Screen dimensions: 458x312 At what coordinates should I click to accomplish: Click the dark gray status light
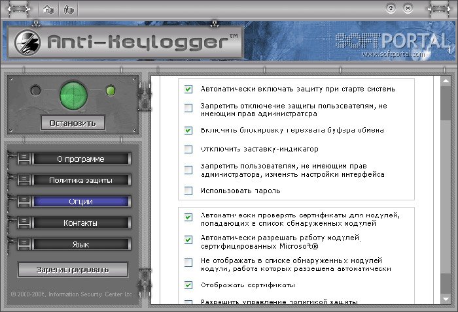[35, 90]
